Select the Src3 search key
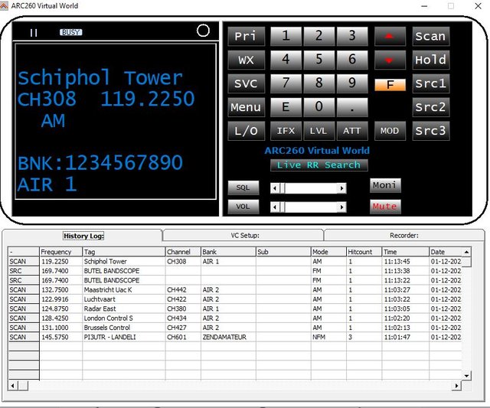 [430, 131]
